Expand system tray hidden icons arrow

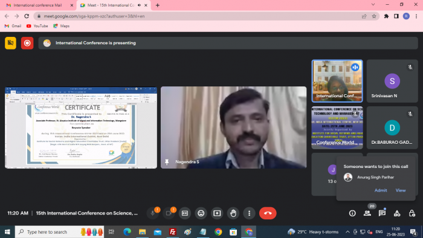pyautogui.click(x=347, y=232)
